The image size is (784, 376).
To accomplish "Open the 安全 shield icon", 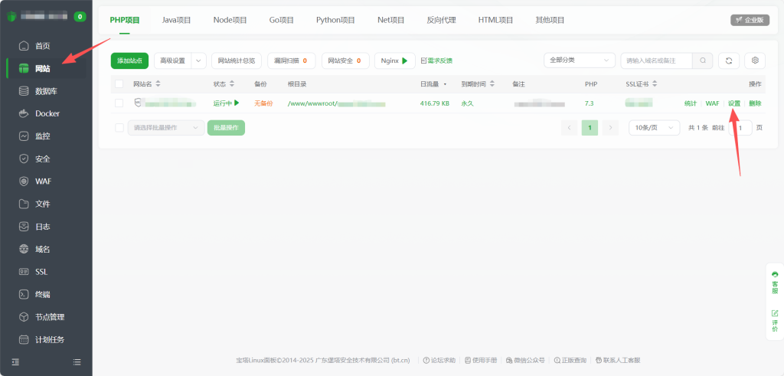I will click(x=24, y=159).
